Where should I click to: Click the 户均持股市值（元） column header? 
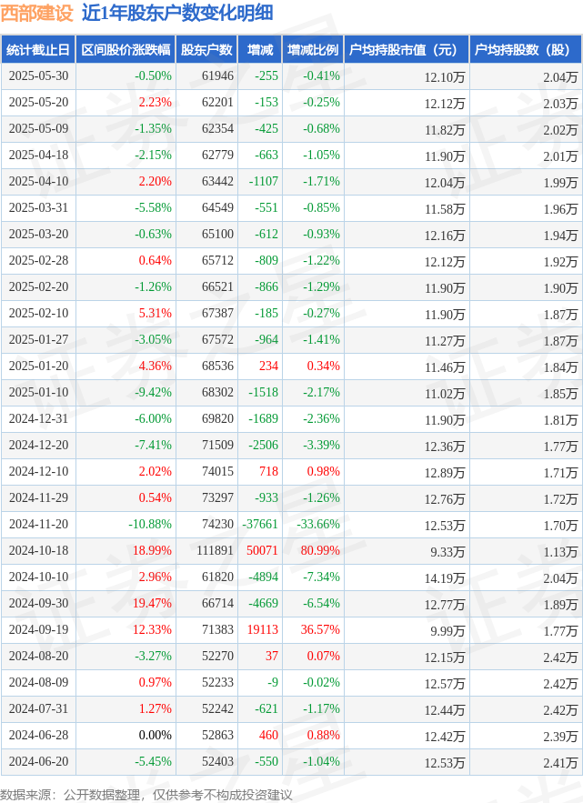click(x=407, y=50)
